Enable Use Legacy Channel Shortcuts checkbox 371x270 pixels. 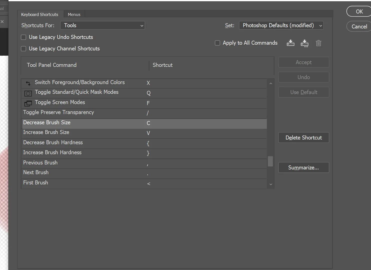click(x=23, y=49)
